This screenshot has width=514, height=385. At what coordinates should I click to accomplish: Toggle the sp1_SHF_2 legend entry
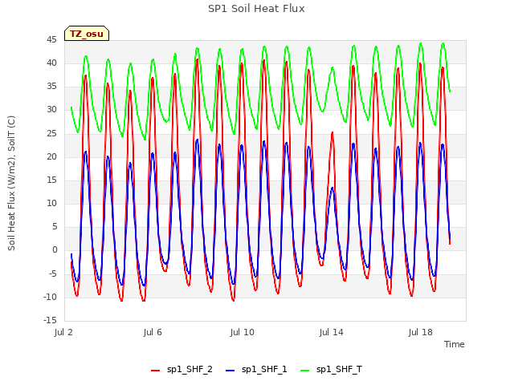click(x=182, y=370)
